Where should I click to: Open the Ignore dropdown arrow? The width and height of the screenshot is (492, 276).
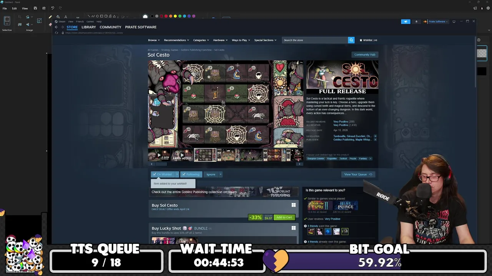point(220,174)
